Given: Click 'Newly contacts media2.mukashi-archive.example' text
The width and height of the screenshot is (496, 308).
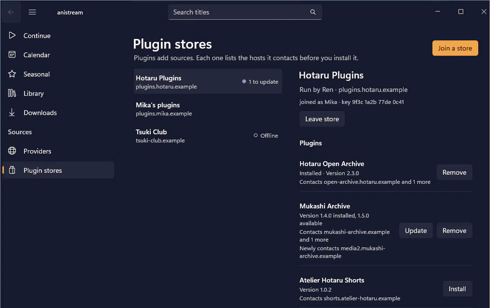Looking at the screenshot, I should click(342, 252).
